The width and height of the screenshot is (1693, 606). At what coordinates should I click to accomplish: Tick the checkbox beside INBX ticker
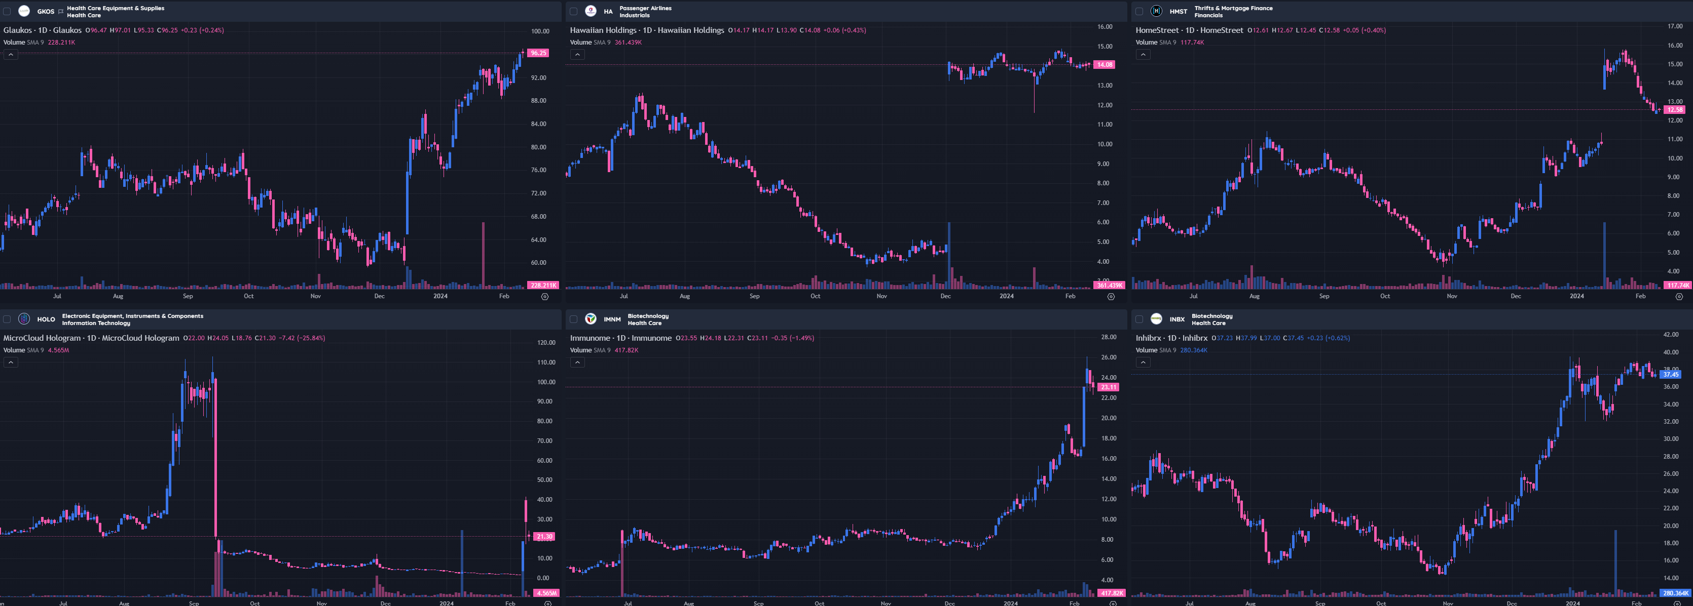[x=1139, y=319]
